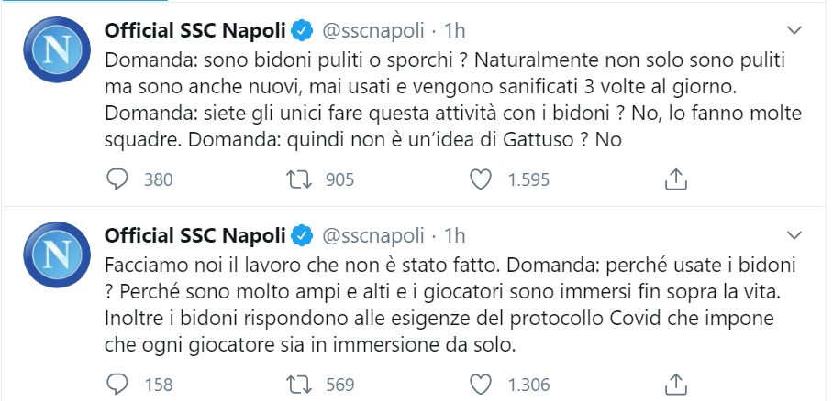Expand the second tweet's chevron options menu
This screenshot has width=833, height=401.
tap(794, 235)
